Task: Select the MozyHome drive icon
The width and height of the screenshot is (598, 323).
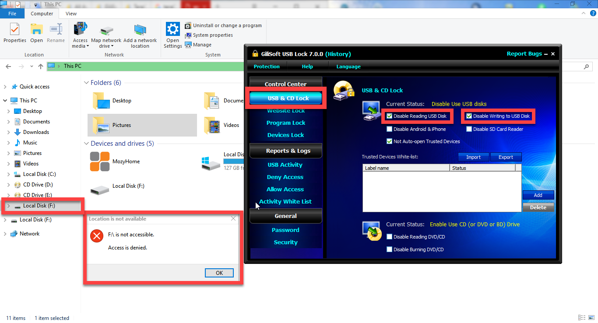Action: pyautogui.click(x=100, y=161)
